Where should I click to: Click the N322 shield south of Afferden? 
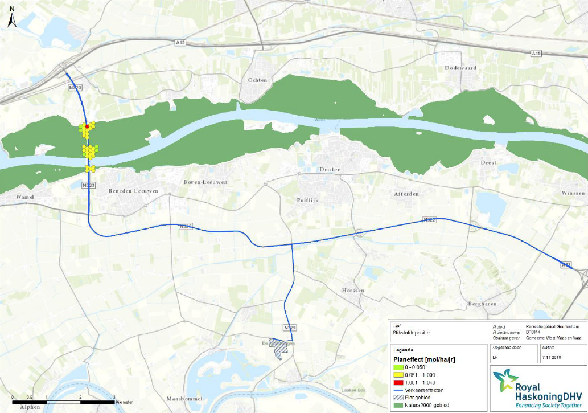[429, 220]
